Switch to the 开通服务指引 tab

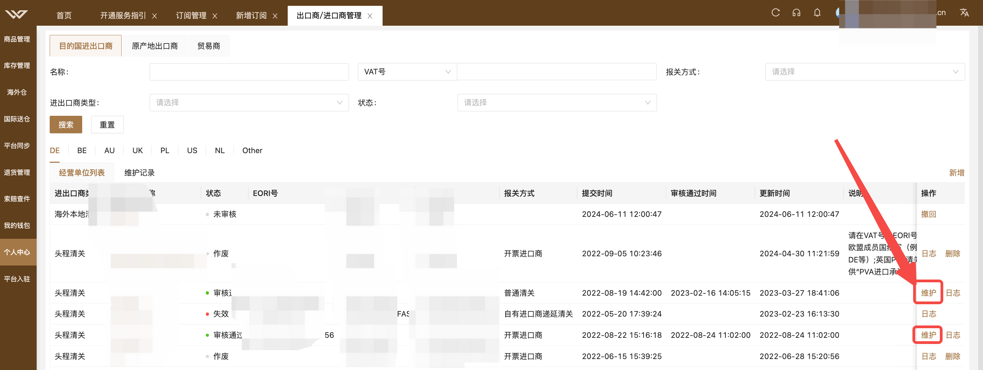click(123, 15)
